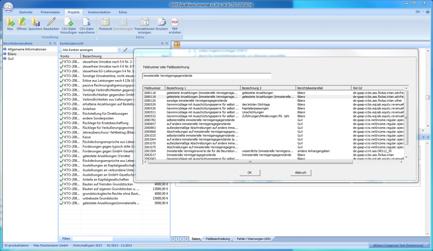Image resolution: width=433 pixels, height=251 pixels.
Task: Select the row with Feldnummer 2081509
Action: (274, 151)
